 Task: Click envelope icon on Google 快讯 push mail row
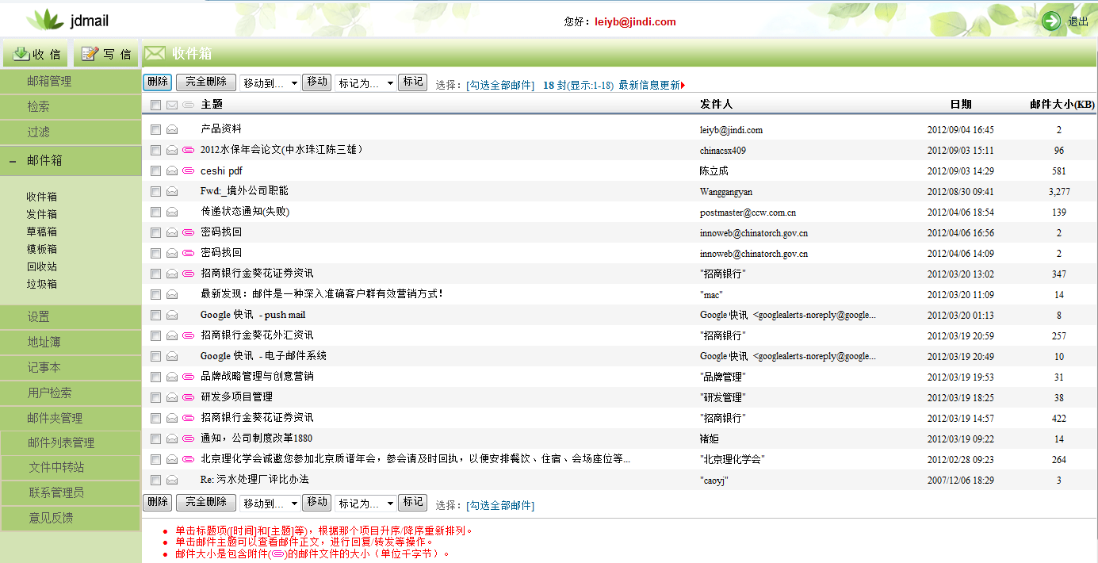(x=172, y=315)
